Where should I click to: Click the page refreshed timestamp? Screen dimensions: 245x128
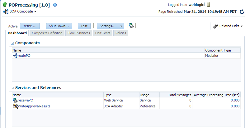[x=210, y=12]
